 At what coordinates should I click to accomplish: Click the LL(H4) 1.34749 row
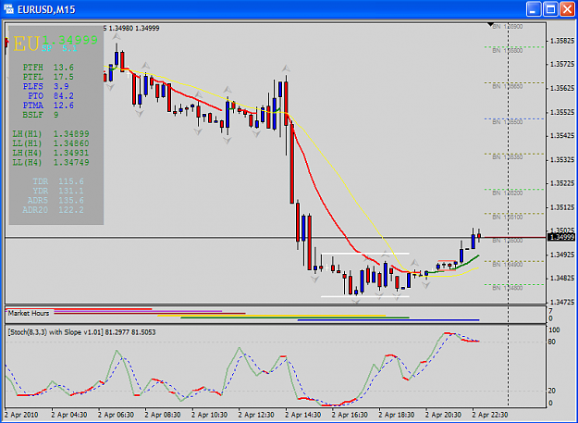pyautogui.click(x=51, y=163)
